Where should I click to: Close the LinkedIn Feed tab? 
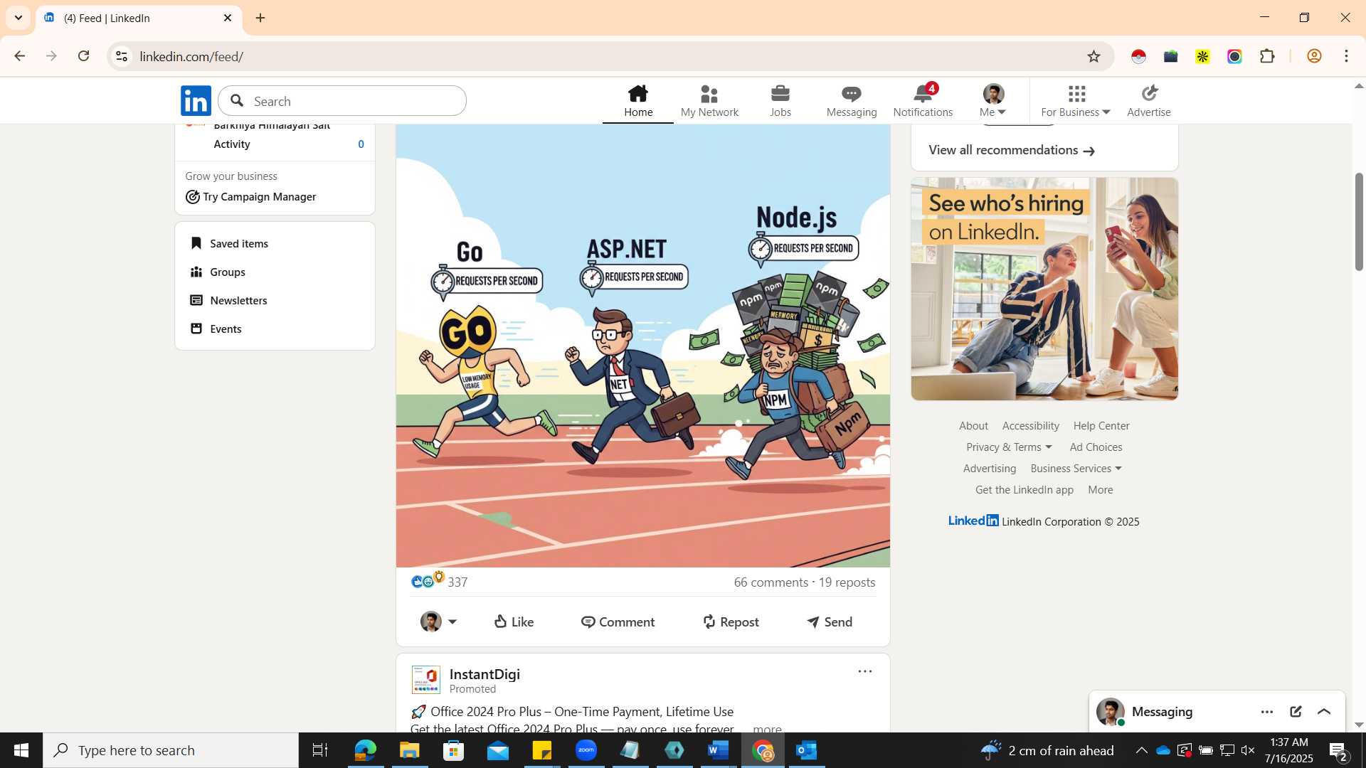tap(228, 18)
